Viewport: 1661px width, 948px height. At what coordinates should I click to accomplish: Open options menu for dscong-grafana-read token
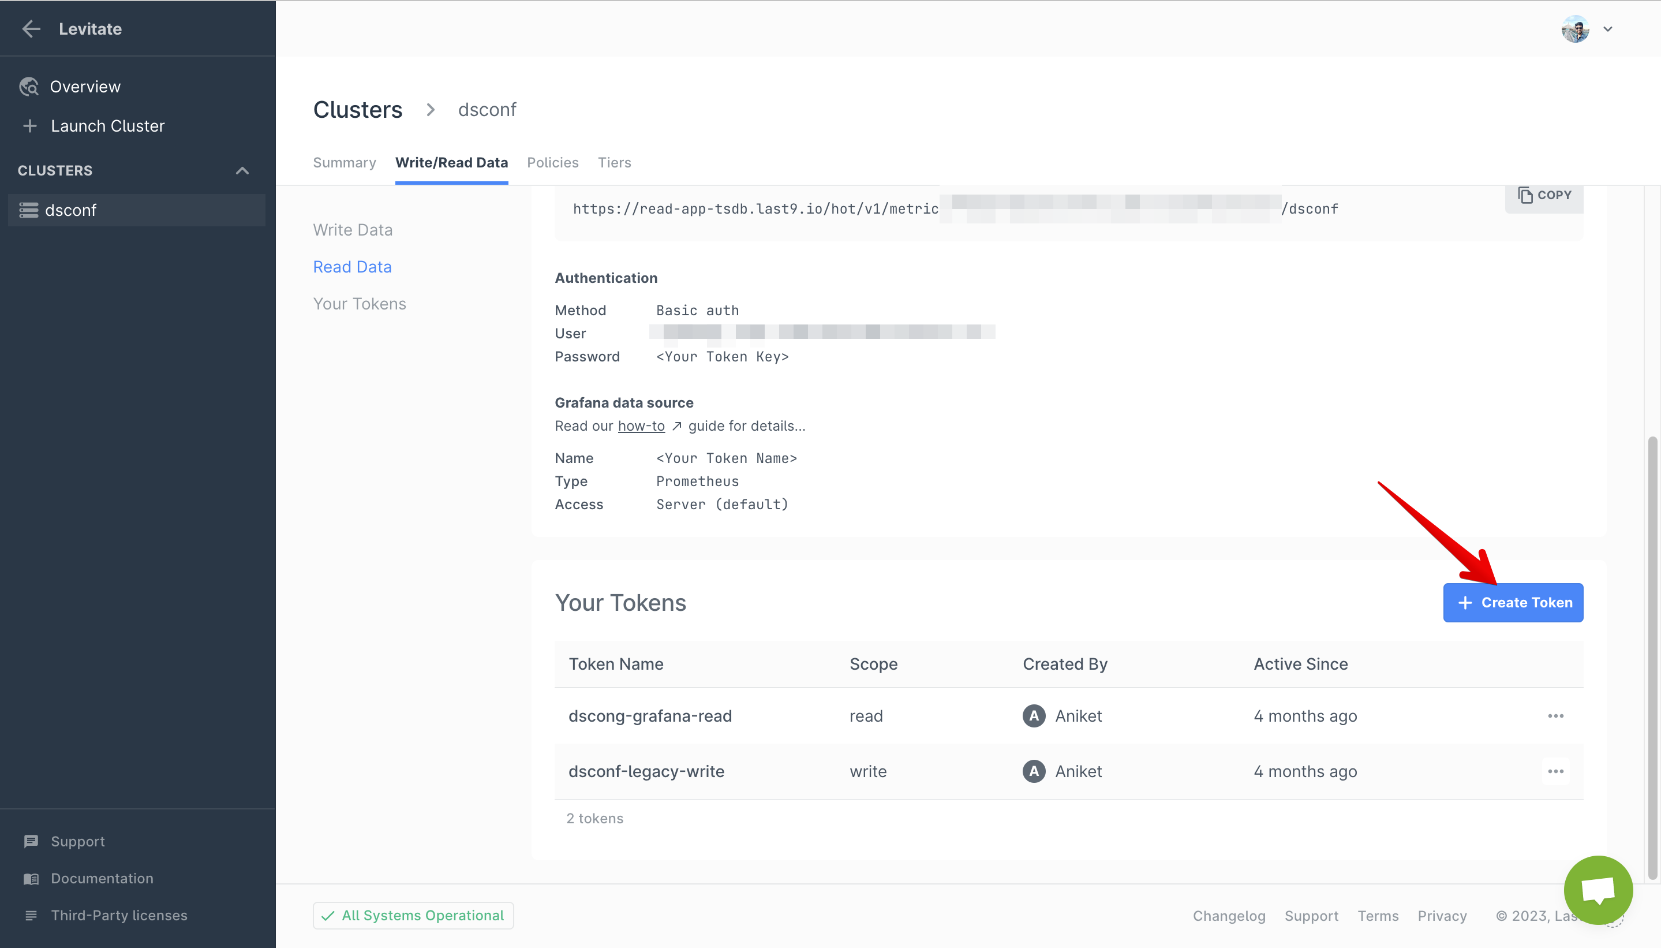1555,716
